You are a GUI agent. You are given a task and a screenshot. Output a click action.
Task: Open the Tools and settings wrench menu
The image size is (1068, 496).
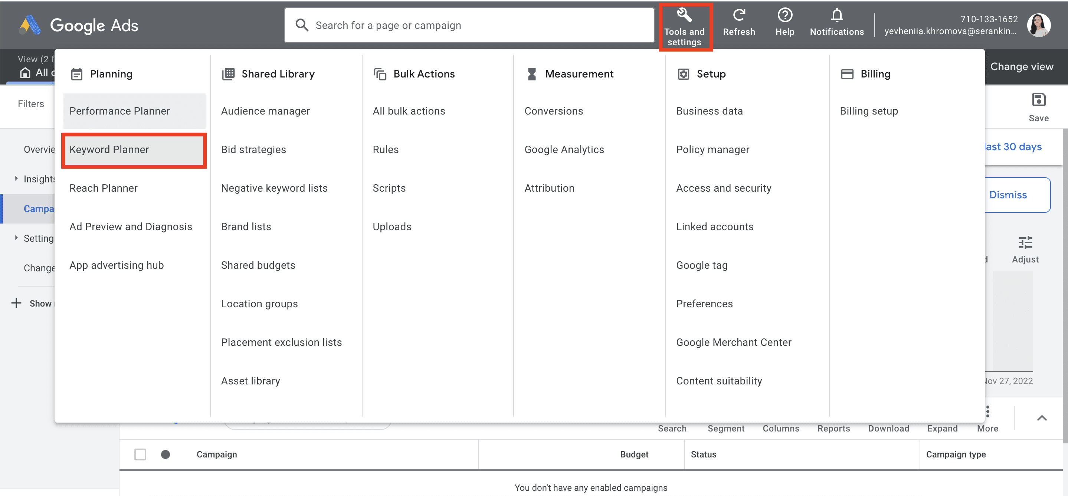685,25
